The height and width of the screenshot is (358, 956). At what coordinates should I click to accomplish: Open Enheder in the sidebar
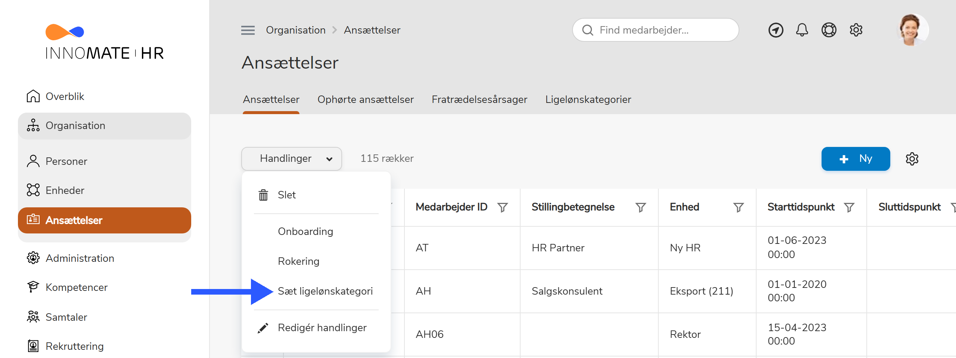(x=65, y=190)
